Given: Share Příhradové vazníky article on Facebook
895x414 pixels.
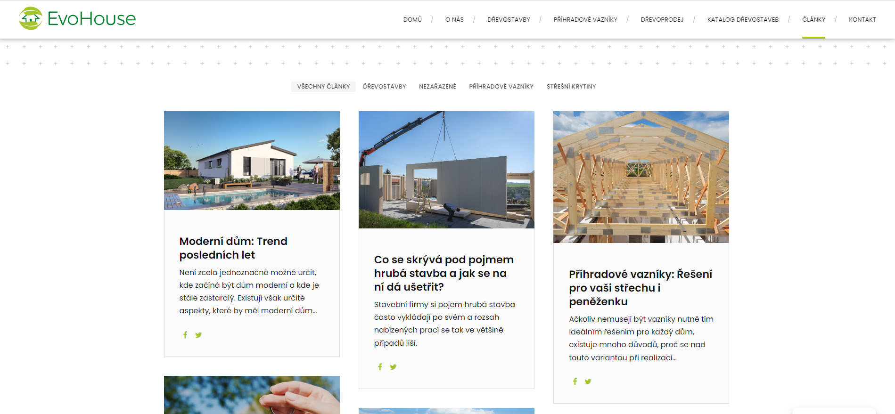Looking at the screenshot, I should (575, 382).
